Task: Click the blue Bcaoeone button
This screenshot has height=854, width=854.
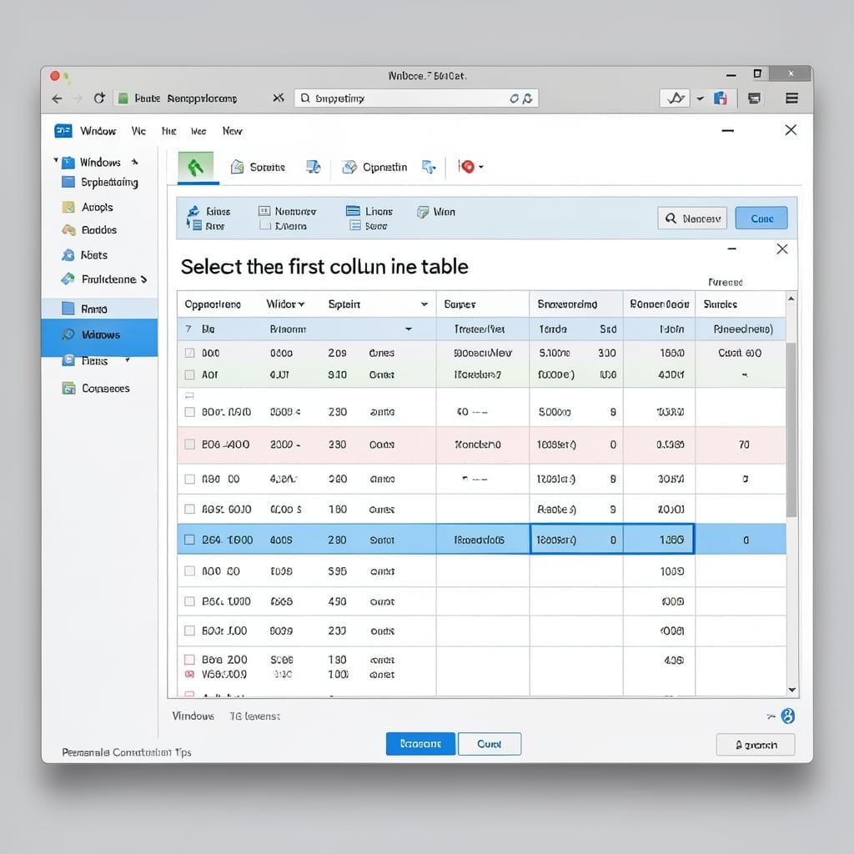Action: [420, 743]
